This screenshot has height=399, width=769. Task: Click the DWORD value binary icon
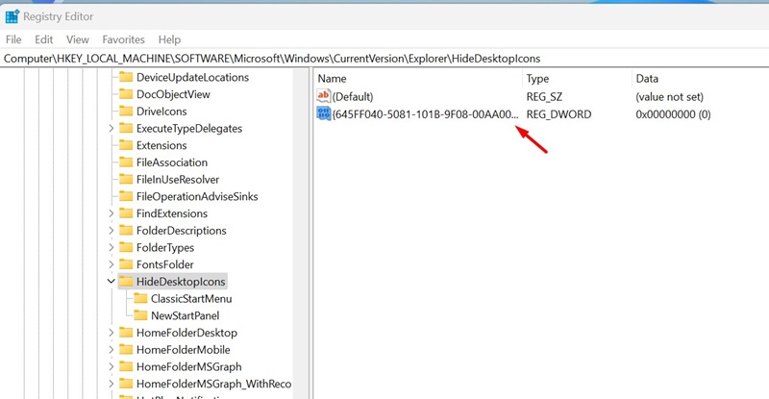tap(324, 113)
